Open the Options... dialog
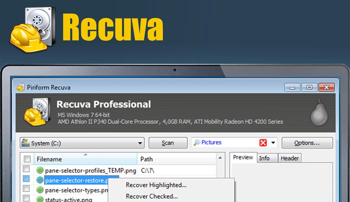This screenshot has height=202, width=350. [x=307, y=143]
